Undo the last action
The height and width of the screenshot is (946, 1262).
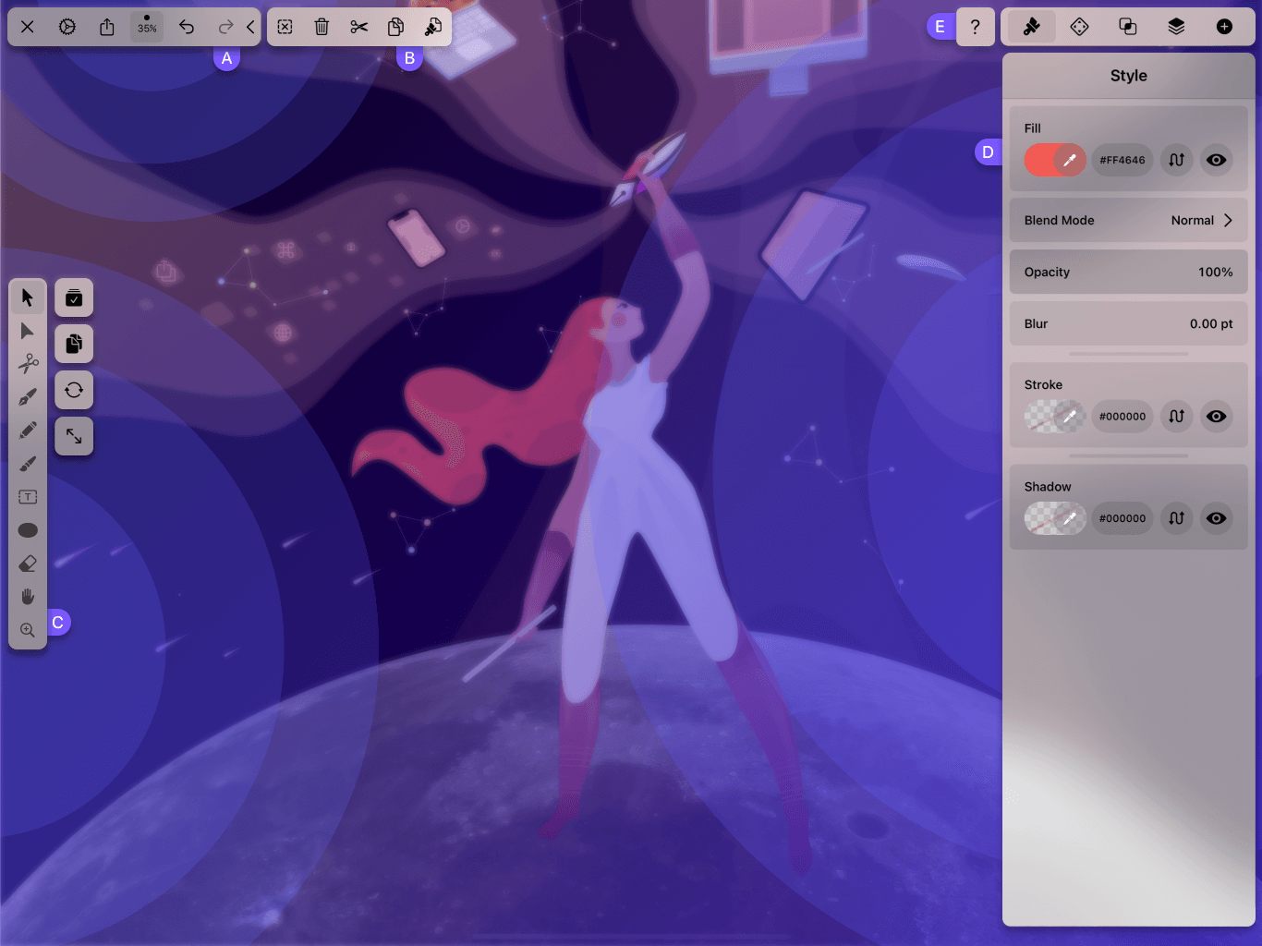[187, 27]
